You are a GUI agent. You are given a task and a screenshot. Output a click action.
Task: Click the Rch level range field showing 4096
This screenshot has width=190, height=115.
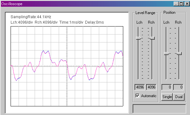tap(151, 87)
